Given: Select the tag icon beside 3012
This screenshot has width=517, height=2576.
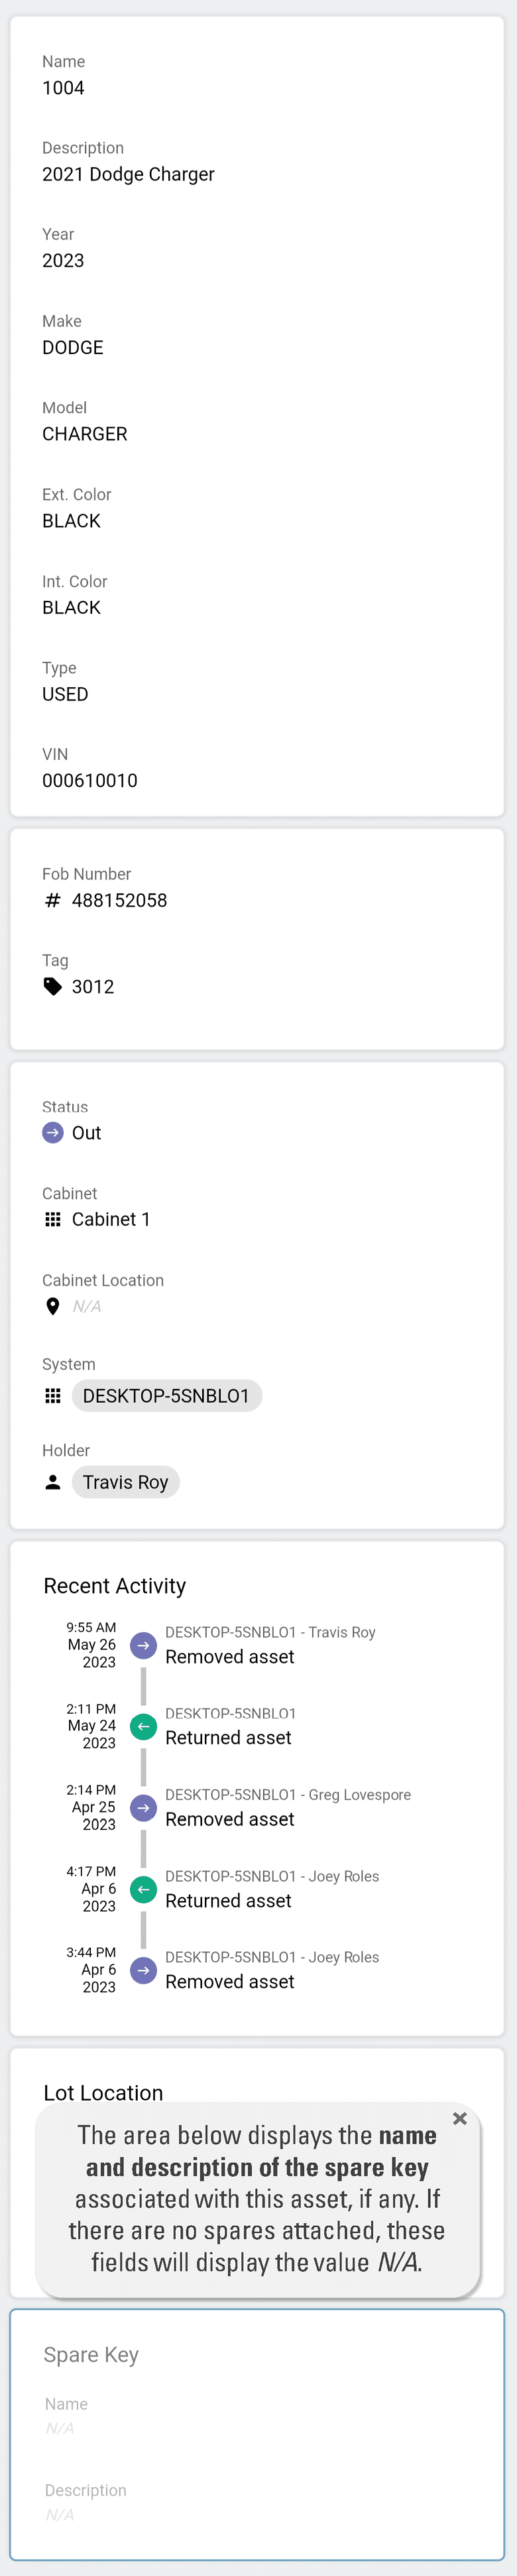Looking at the screenshot, I should pyautogui.click(x=52, y=986).
